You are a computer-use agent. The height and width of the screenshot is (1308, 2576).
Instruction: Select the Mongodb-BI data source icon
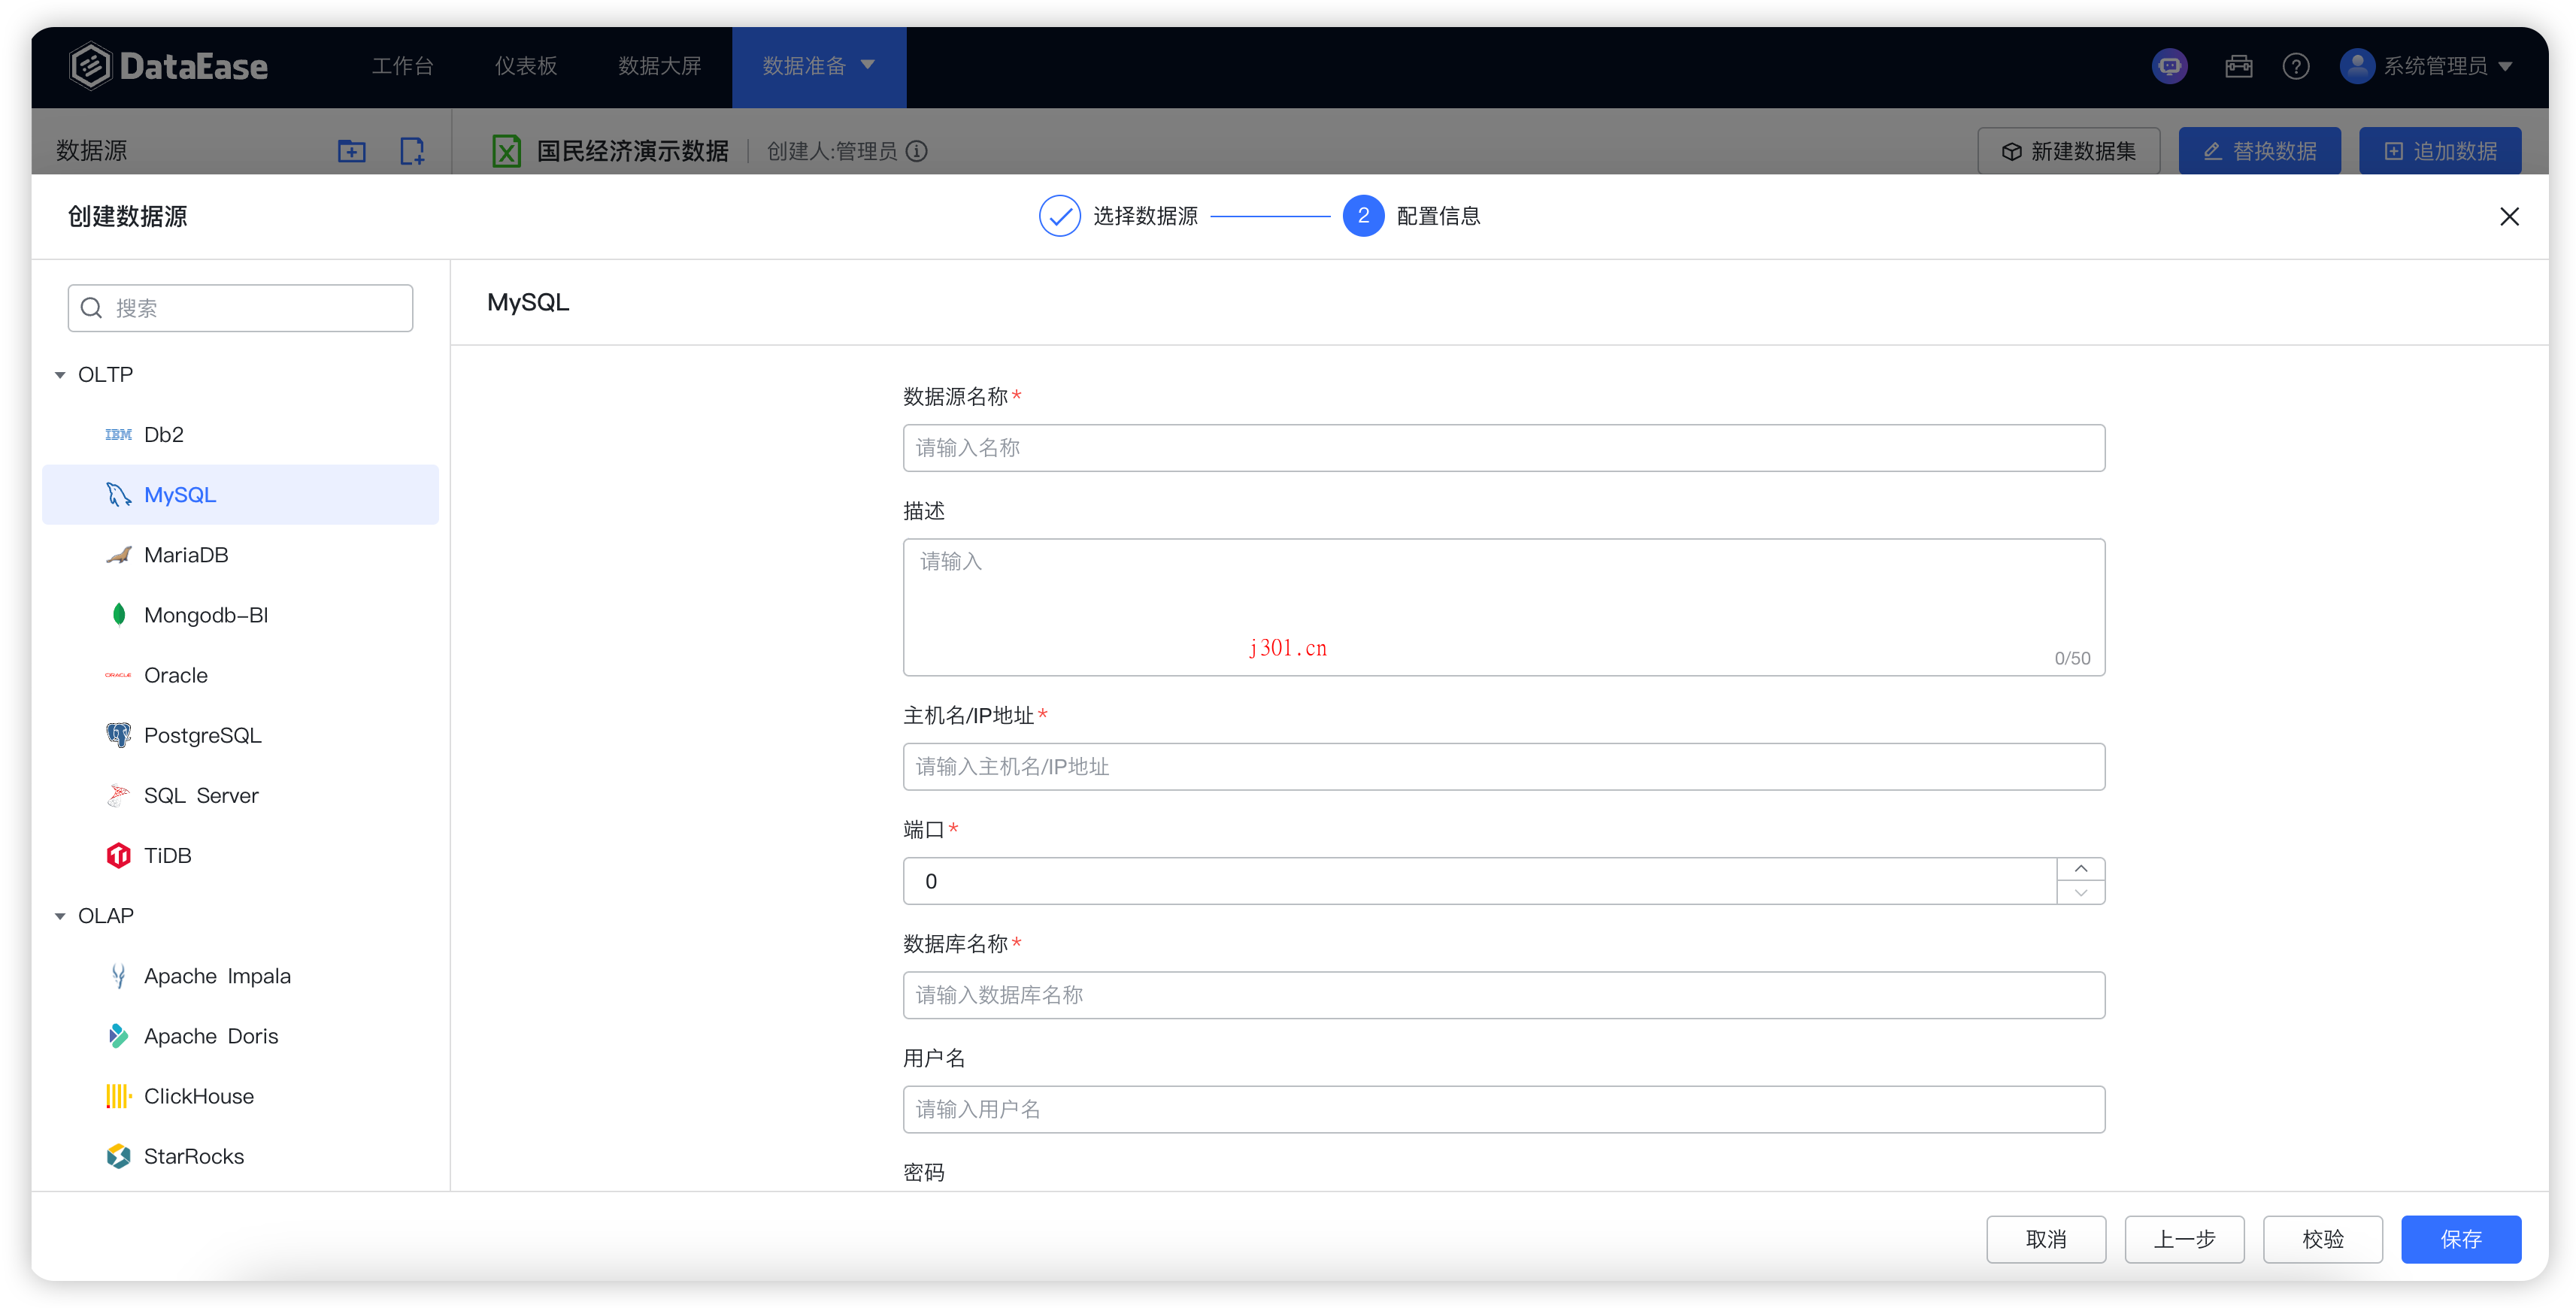(x=118, y=615)
